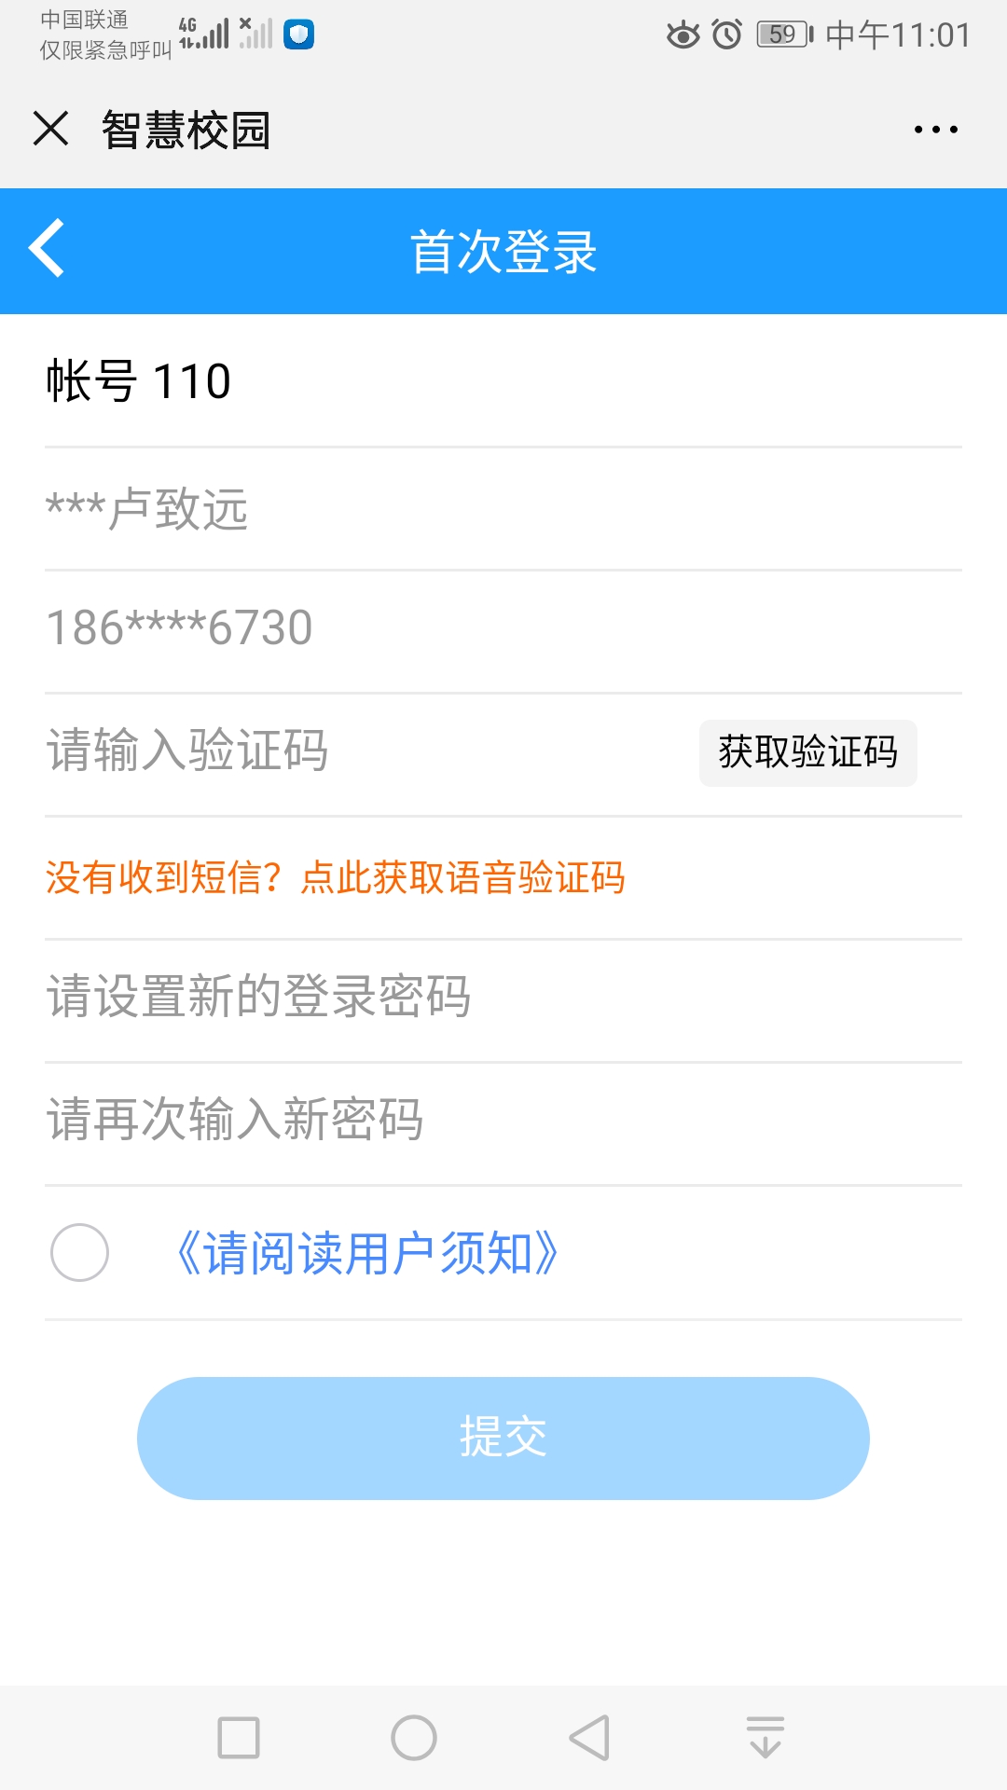Tap the masked name field 卢致远
This screenshot has height=1790, width=1007.
(504, 509)
